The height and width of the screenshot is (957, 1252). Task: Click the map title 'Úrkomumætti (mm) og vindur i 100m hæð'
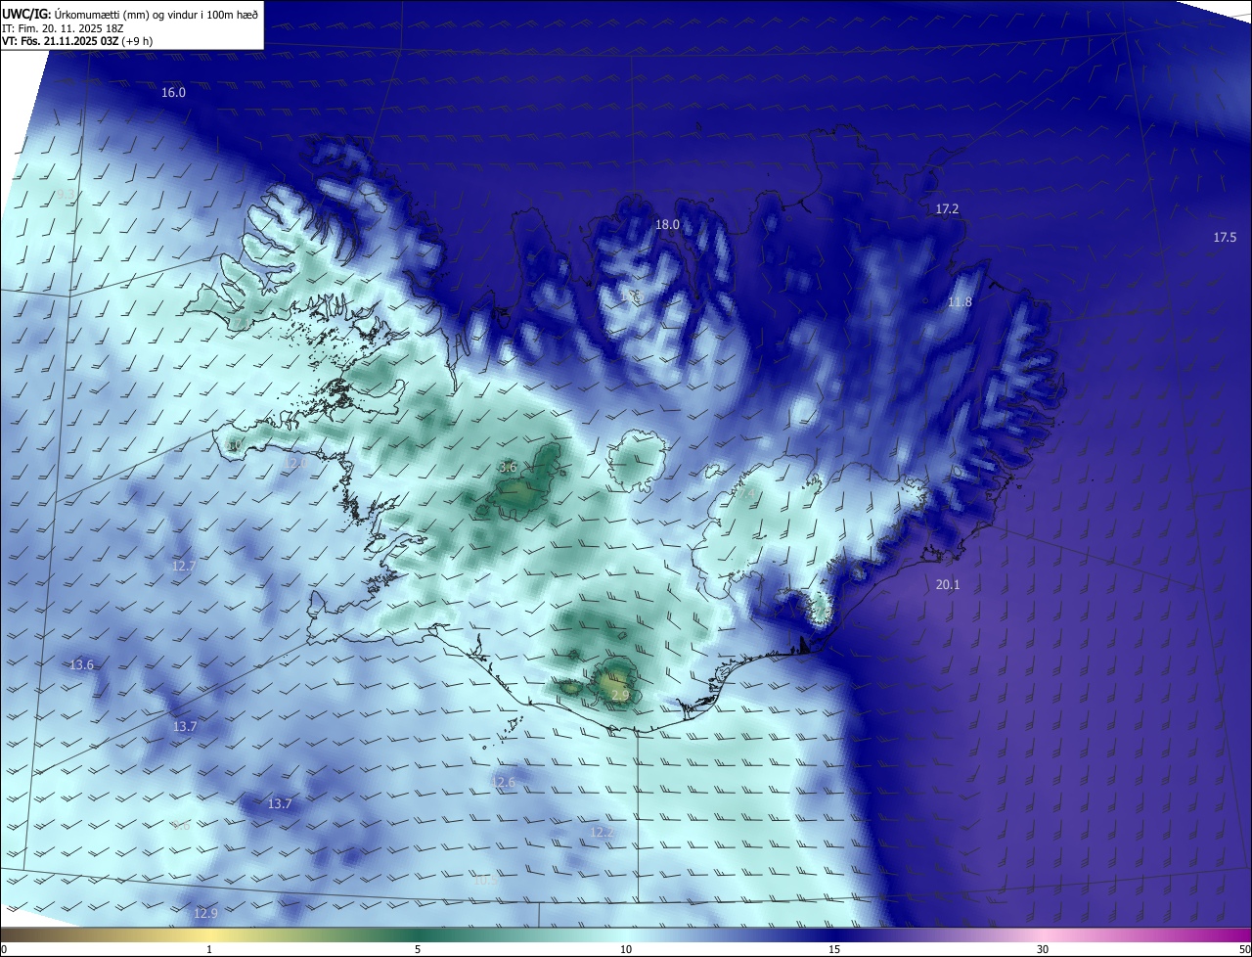pos(156,14)
